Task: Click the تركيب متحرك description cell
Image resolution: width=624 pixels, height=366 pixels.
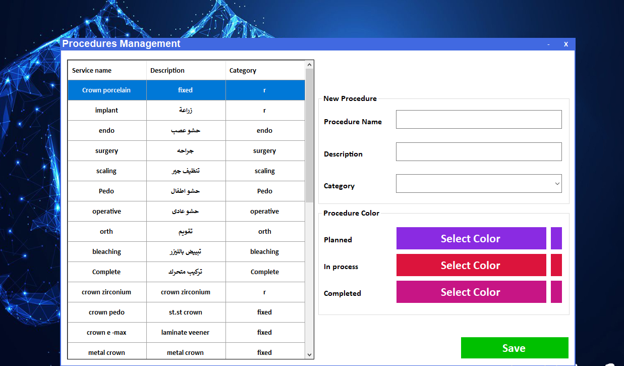Action: point(186,272)
